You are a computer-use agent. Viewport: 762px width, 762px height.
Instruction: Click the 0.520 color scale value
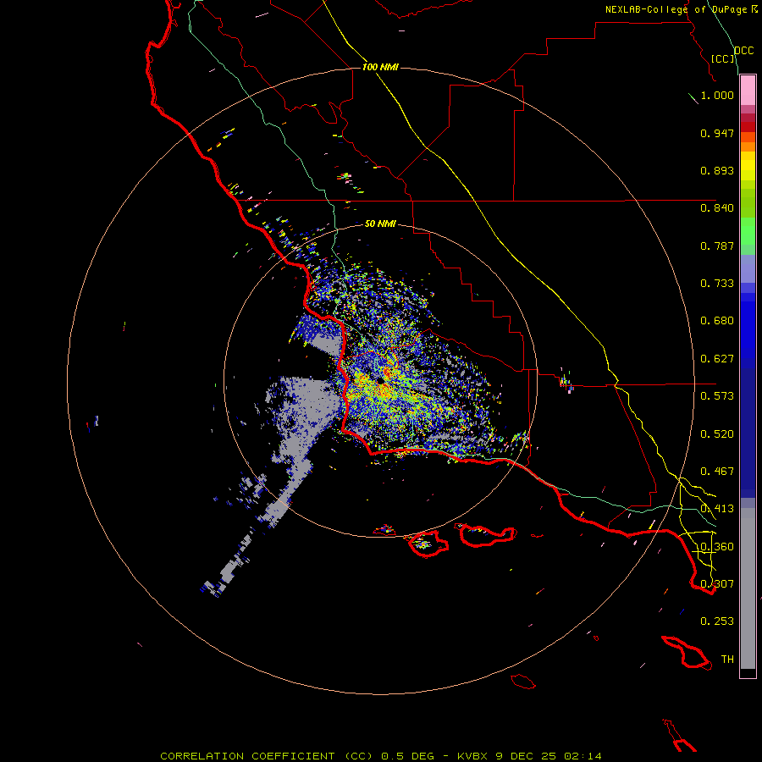pos(717,434)
